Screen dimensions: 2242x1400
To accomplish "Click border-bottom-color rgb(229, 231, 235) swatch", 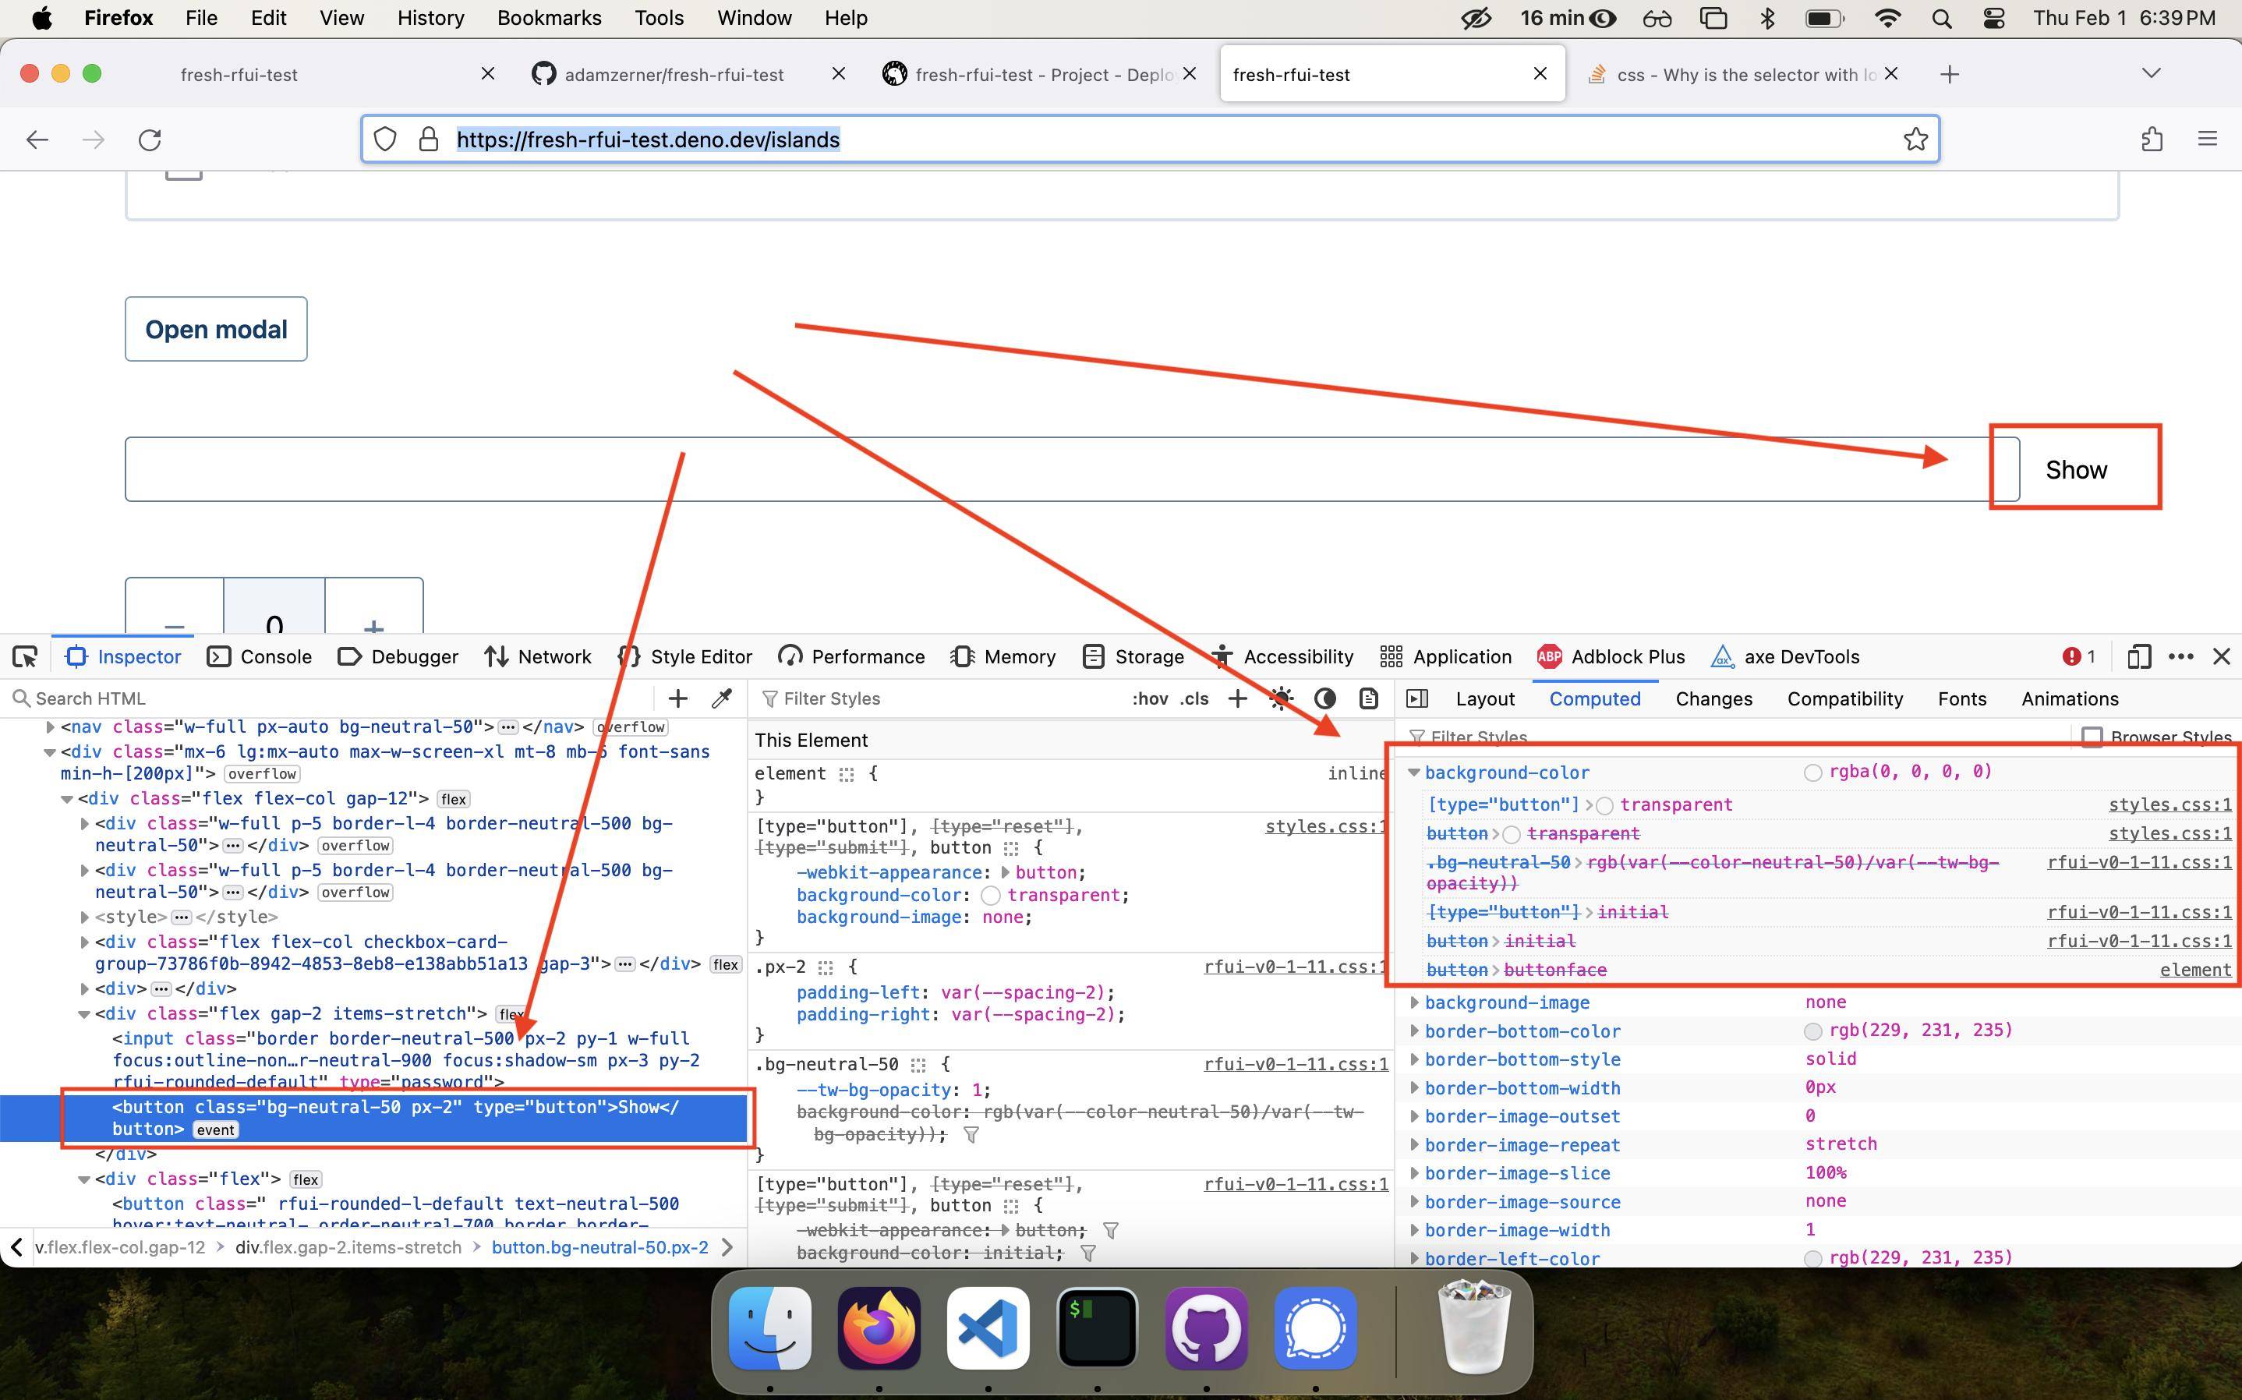I will 1812,1031.
